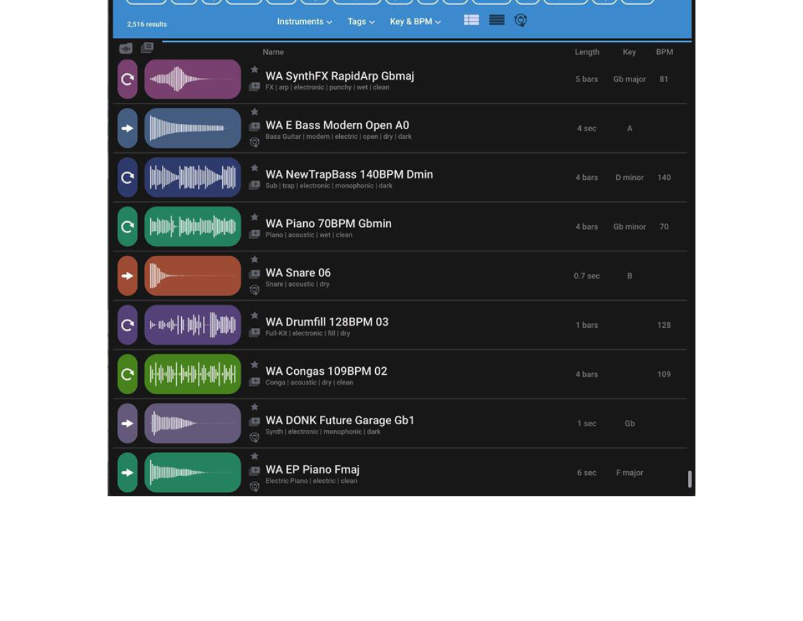Open the Instruments filter dropdown
803x621 pixels.
click(x=304, y=22)
